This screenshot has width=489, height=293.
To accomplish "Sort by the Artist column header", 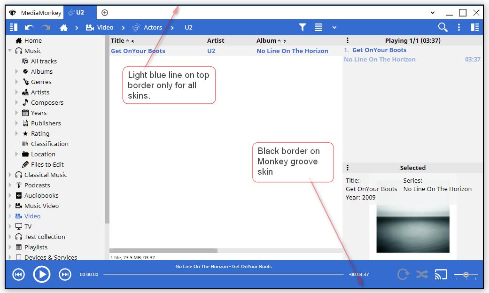I will point(216,40).
